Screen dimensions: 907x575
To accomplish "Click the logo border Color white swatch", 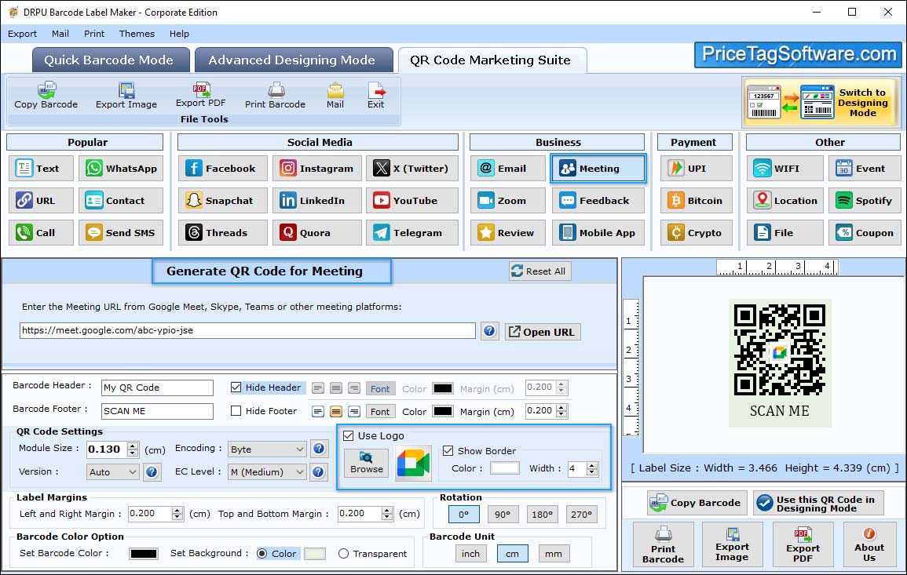I will pyautogui.click(x=504, y=468).
